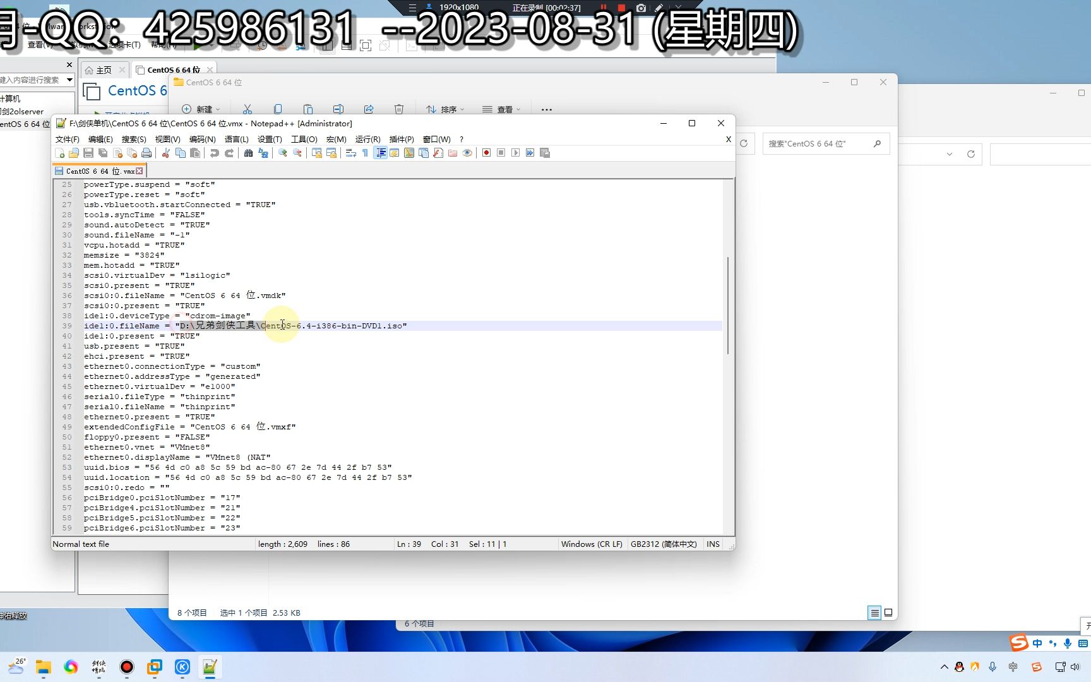This screenshot has width=1091, height=682.
Task: Click the Cut scissors icon in Notepad++ toolbar
Action: pyautogui.click(x=165, y=153)
